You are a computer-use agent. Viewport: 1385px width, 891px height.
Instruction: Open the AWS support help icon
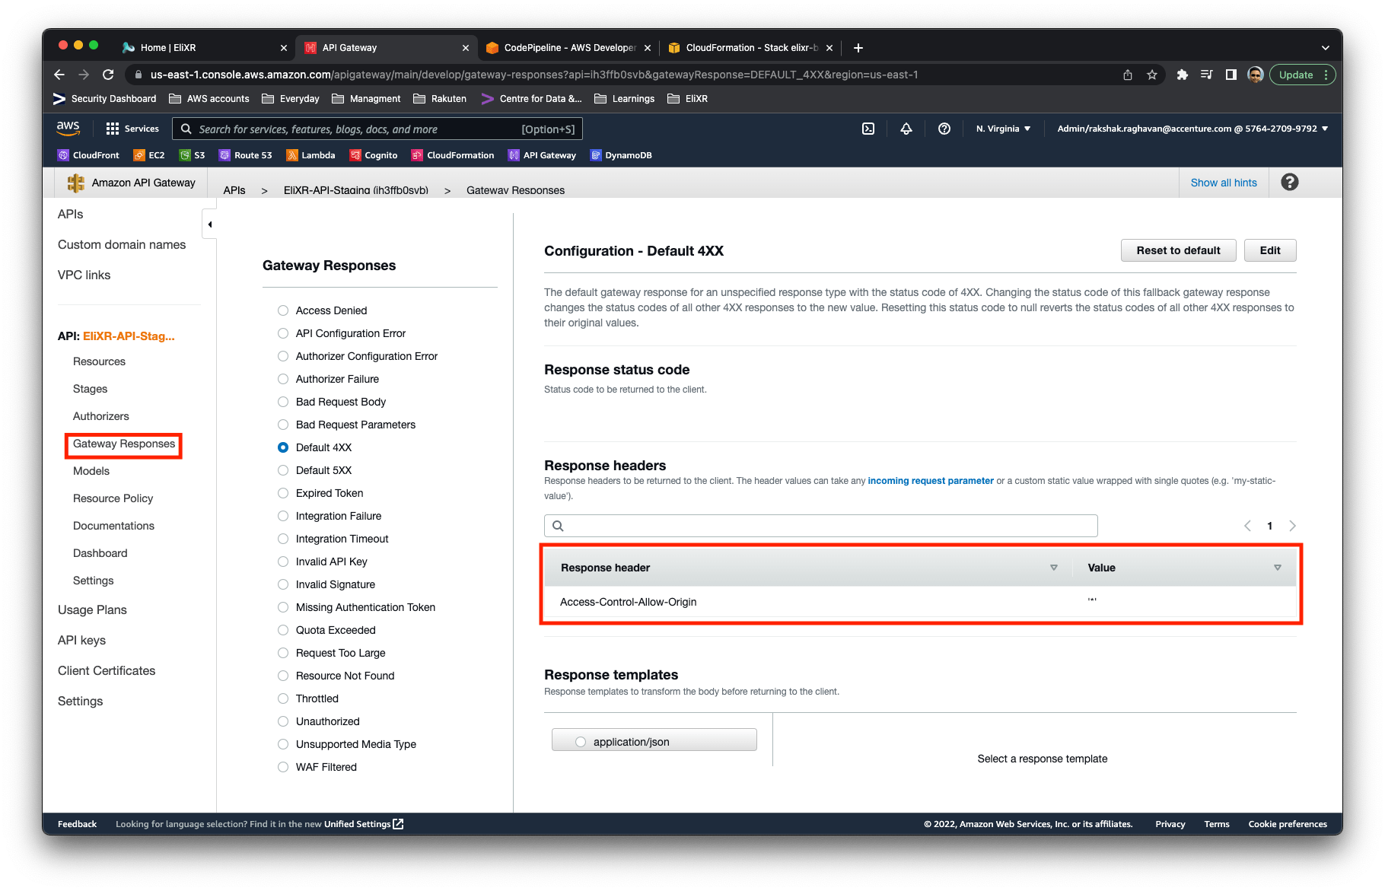point(944,129)
